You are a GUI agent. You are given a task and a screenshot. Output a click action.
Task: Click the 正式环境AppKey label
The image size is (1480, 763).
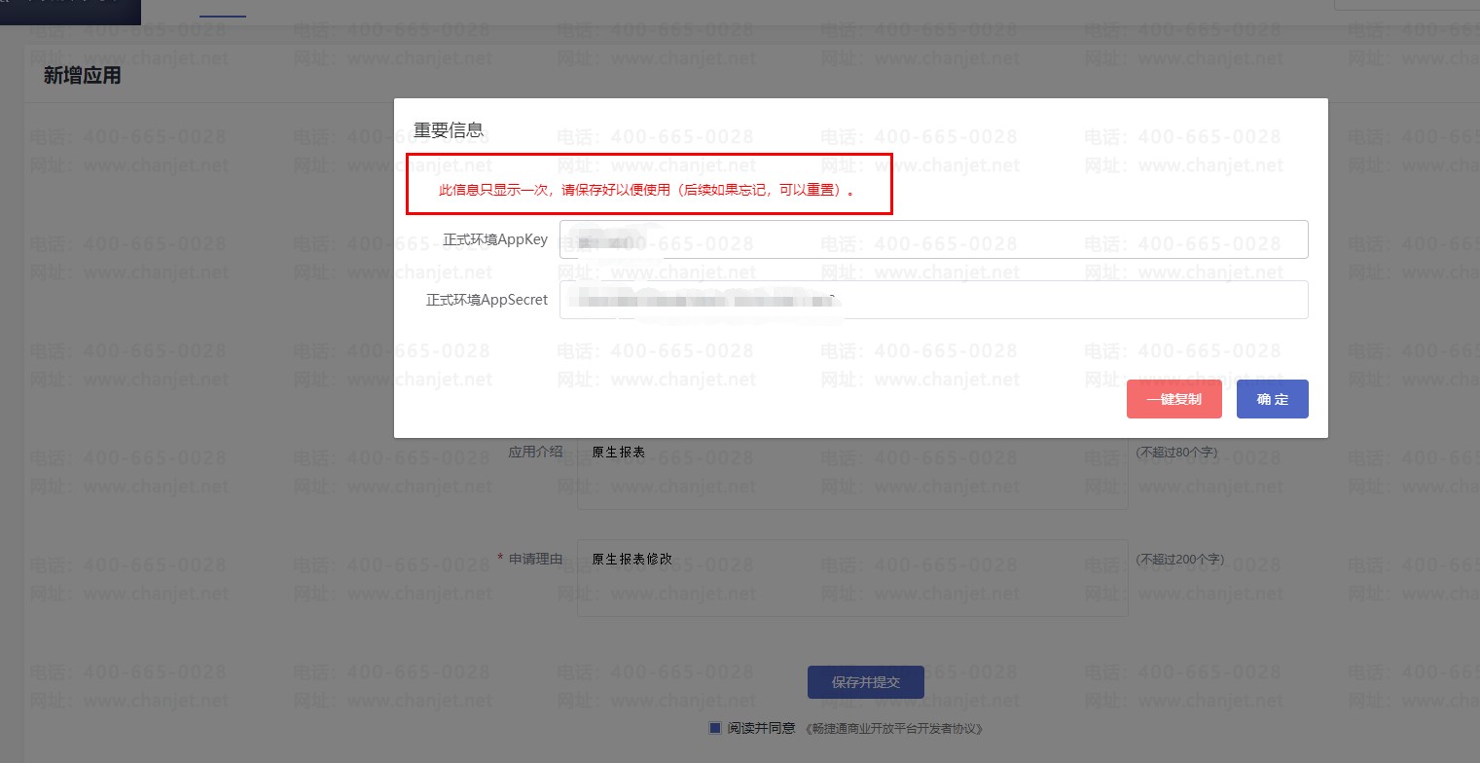(495, 239)
